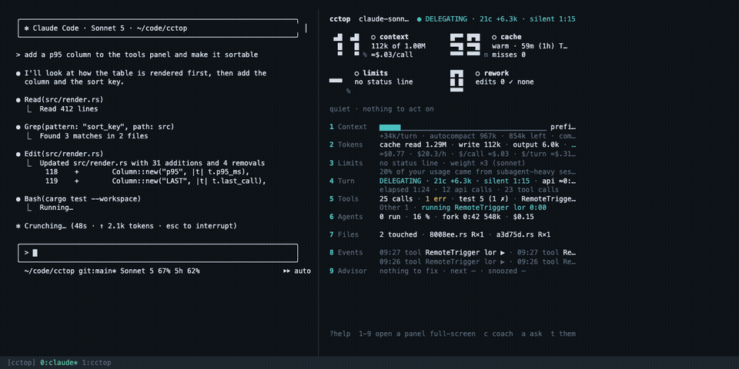Click the circle marker beside 'limits'
The height and width of the screenshot is (369, 739).
[356, 73]
